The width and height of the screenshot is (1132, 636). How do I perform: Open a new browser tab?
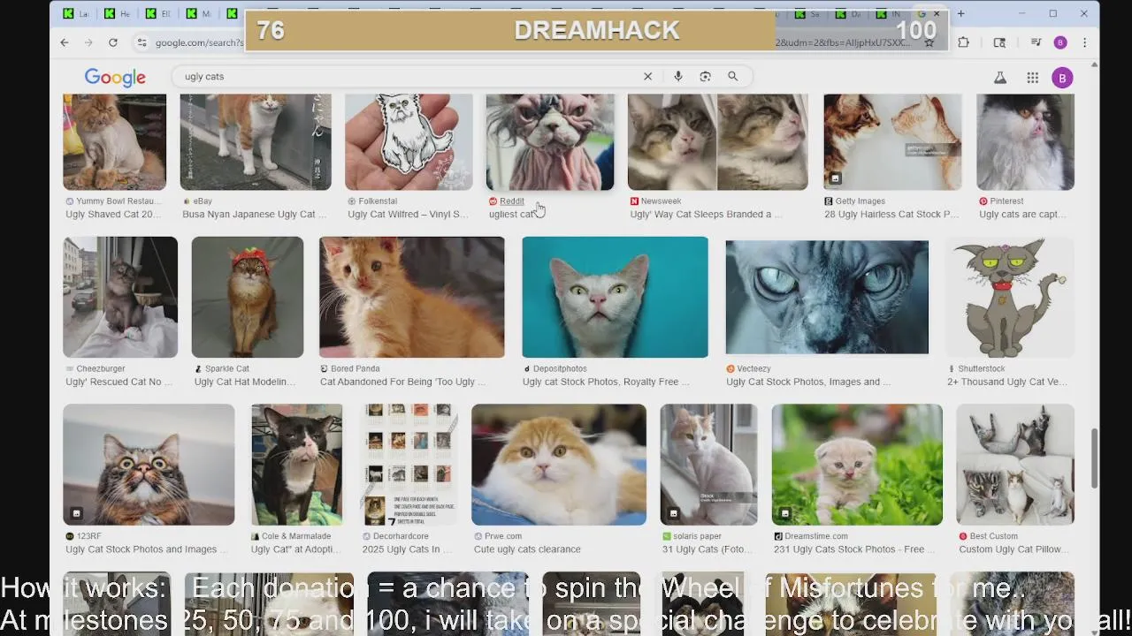click(961, 14)
